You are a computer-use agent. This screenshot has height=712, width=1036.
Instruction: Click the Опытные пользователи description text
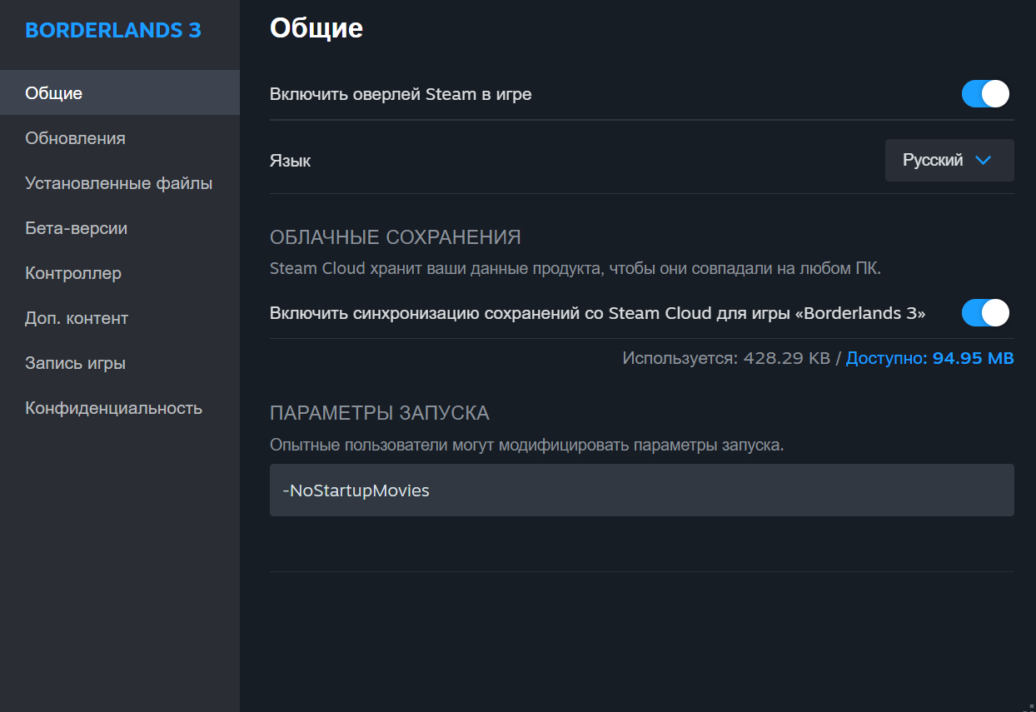(527, 445)
